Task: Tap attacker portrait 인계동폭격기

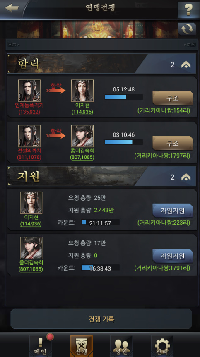Action: [29, 91]
